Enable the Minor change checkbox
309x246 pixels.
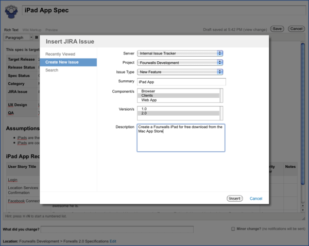[233, 229]
